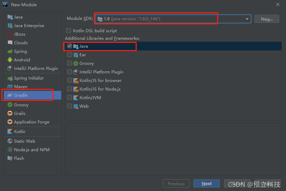
Task: Click the Node.js and NPM hexagon icon
Action: pyautogui.click(x=10, y=150)
